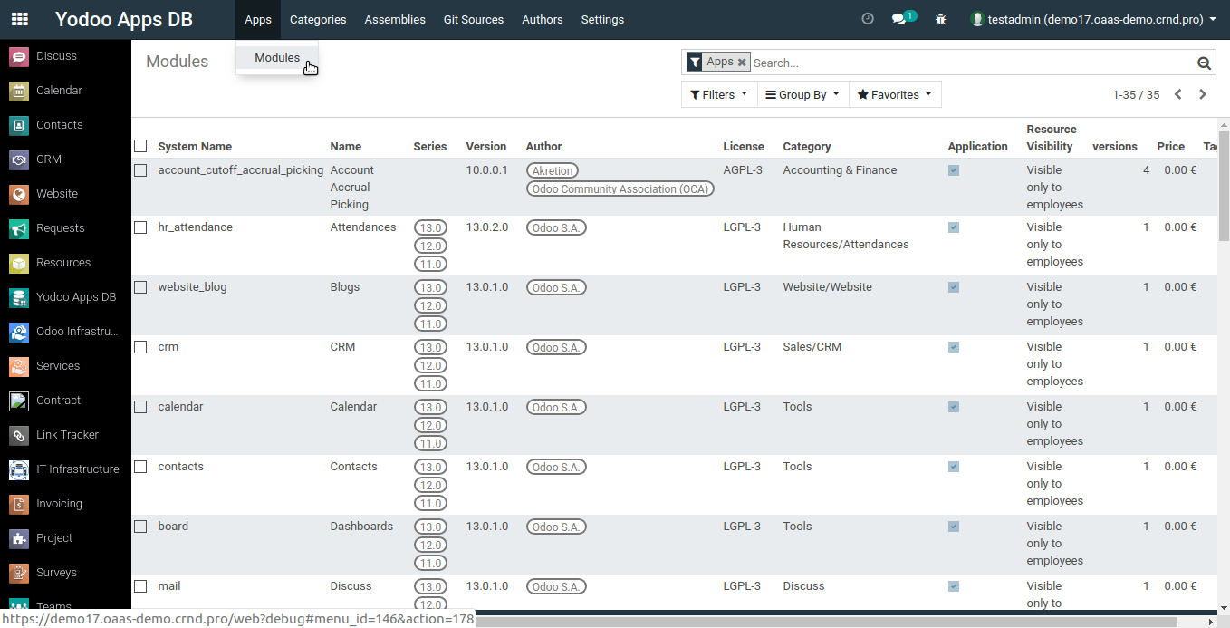Image resolution: width=1230 pixels, height=628 pixels.
Task: Sort by License column header
Action: (x=744, y=146)
